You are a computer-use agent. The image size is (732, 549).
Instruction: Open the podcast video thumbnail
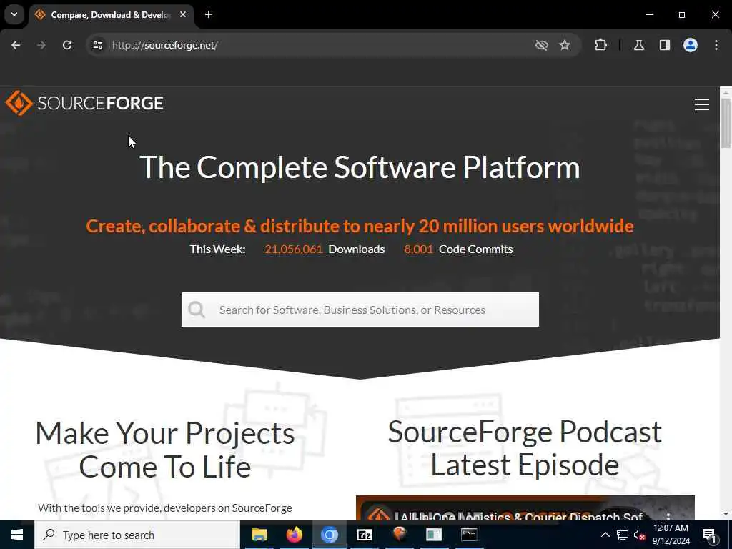[x=525, y=508]
